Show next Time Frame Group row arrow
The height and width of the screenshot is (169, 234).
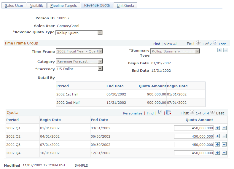tap(215, 43)
